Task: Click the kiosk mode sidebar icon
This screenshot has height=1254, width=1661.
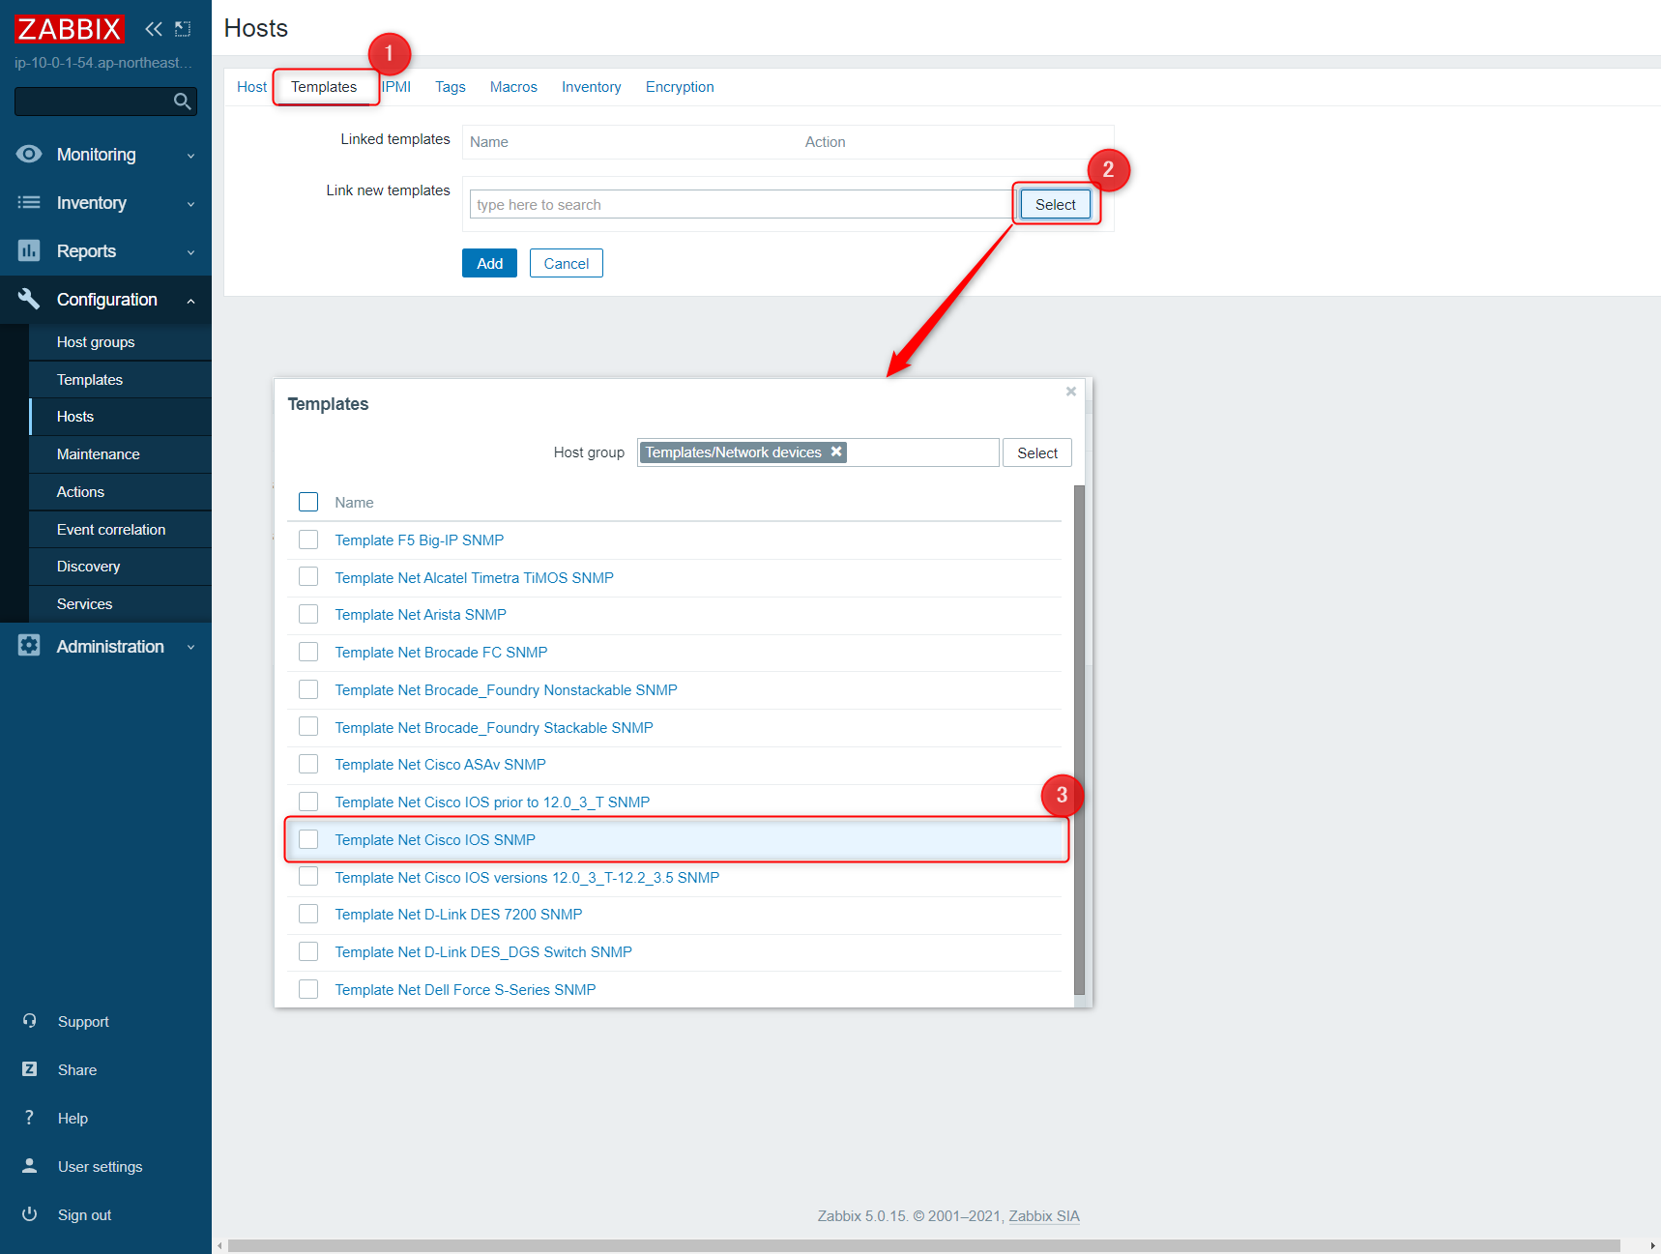Action: tap(183, 29)
